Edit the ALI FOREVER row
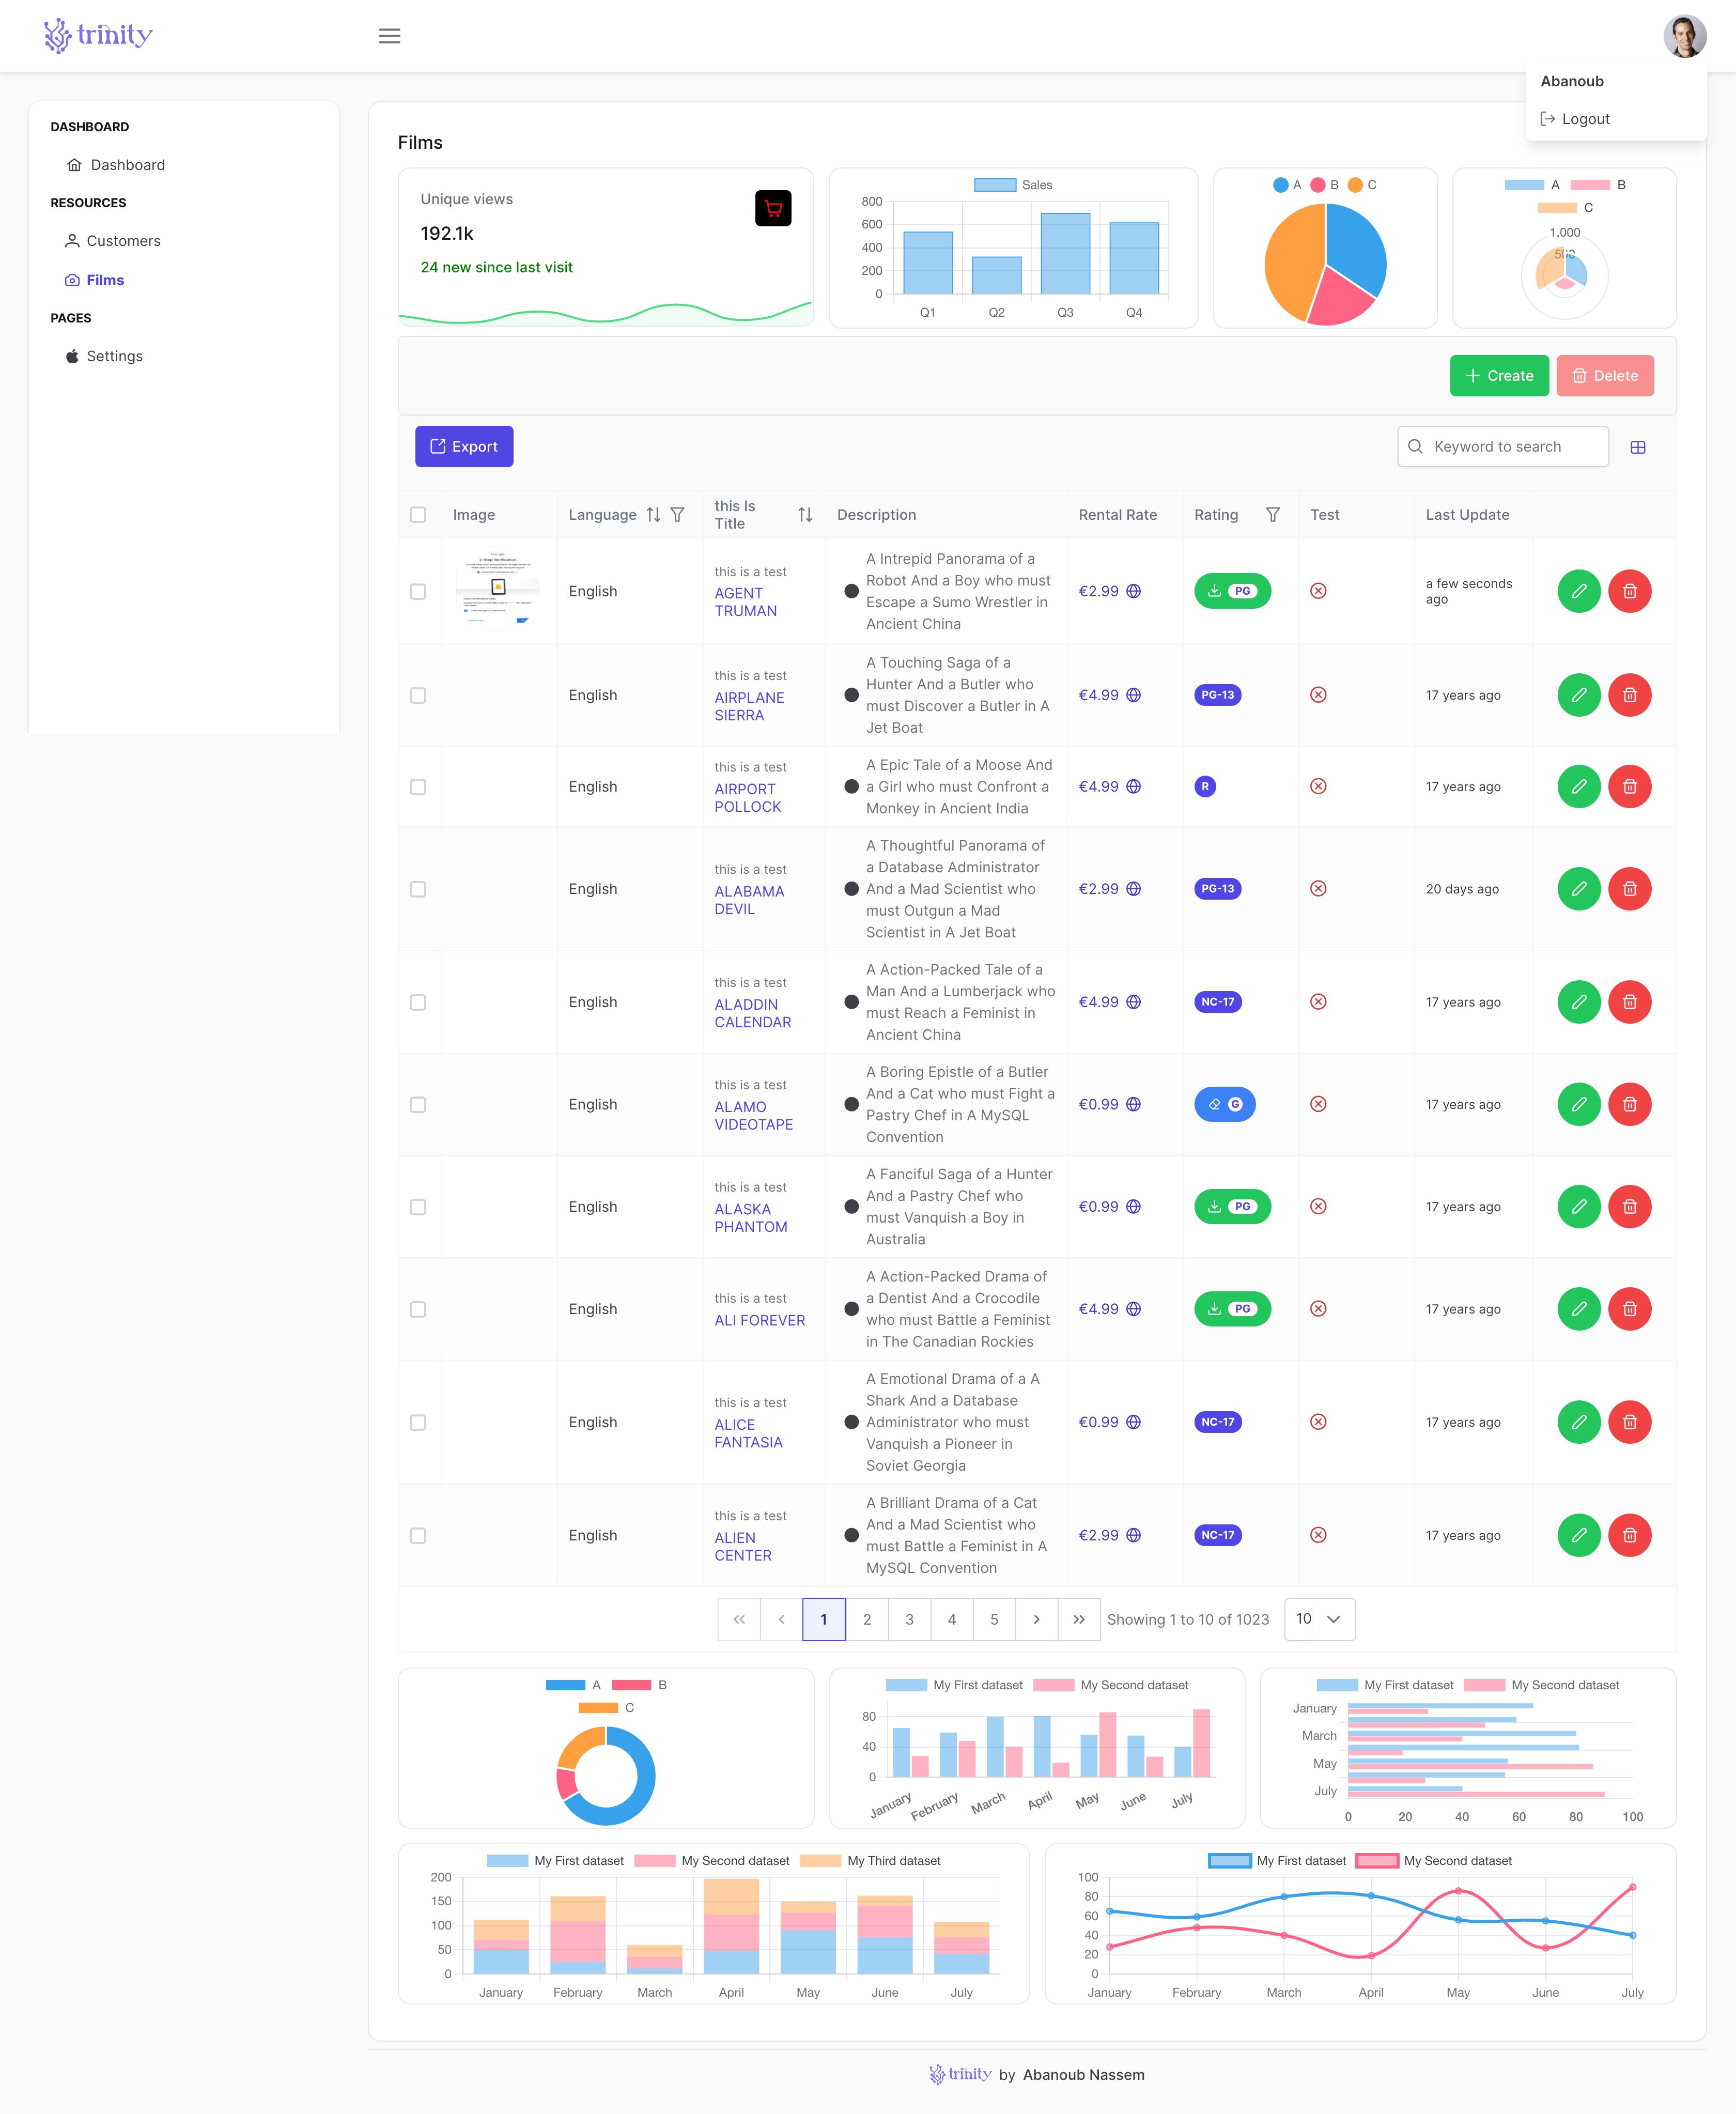1736x2114 pixels. (1579, 1309)
